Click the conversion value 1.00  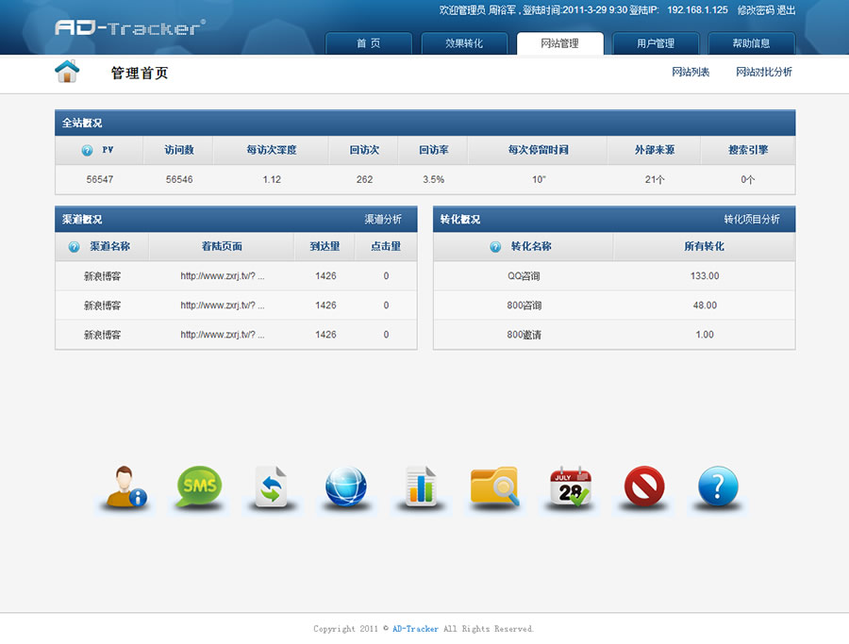(x=705, y=335)
